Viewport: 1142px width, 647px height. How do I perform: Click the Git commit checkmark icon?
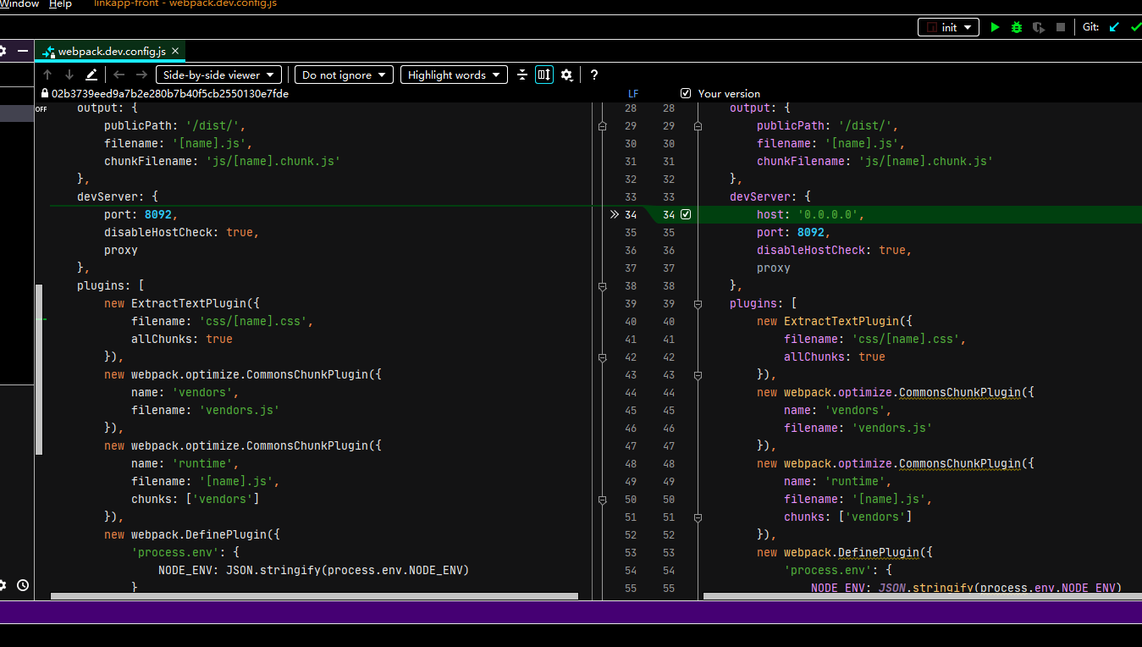point(1135,27)
